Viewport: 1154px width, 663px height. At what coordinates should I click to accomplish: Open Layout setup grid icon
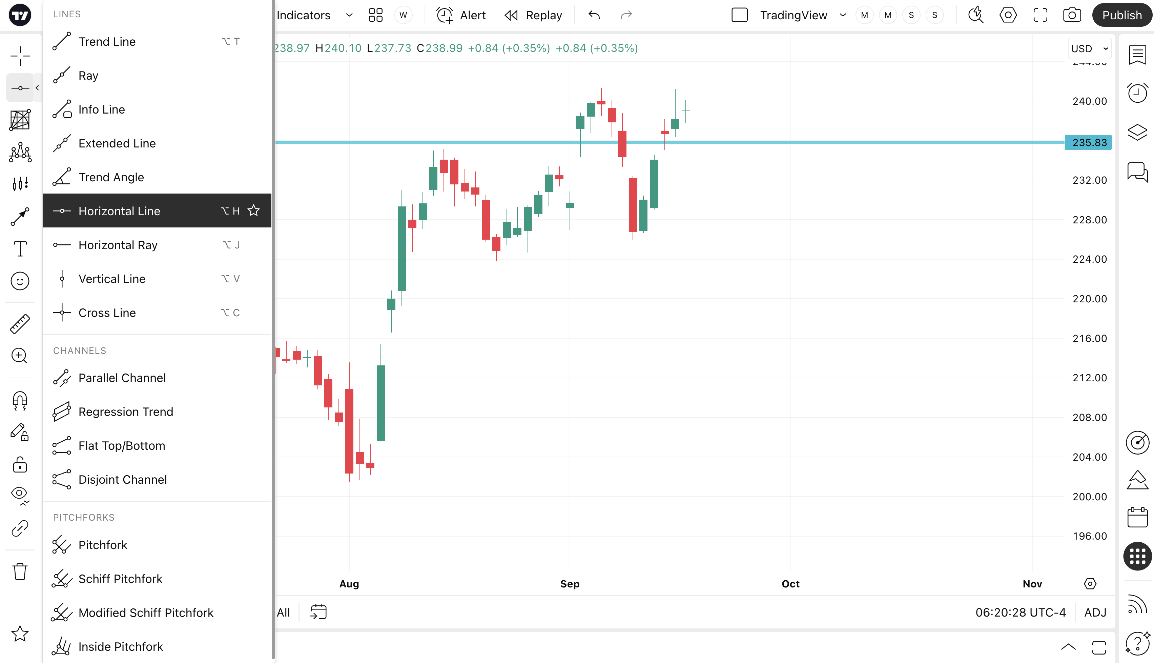[375, 15]
